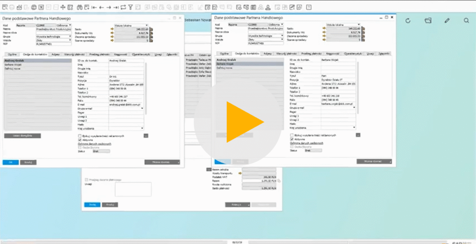Open the Ogólne tab in right window
Image resolution: width=476 pixels, height=244 pixels.
(224, 54)
